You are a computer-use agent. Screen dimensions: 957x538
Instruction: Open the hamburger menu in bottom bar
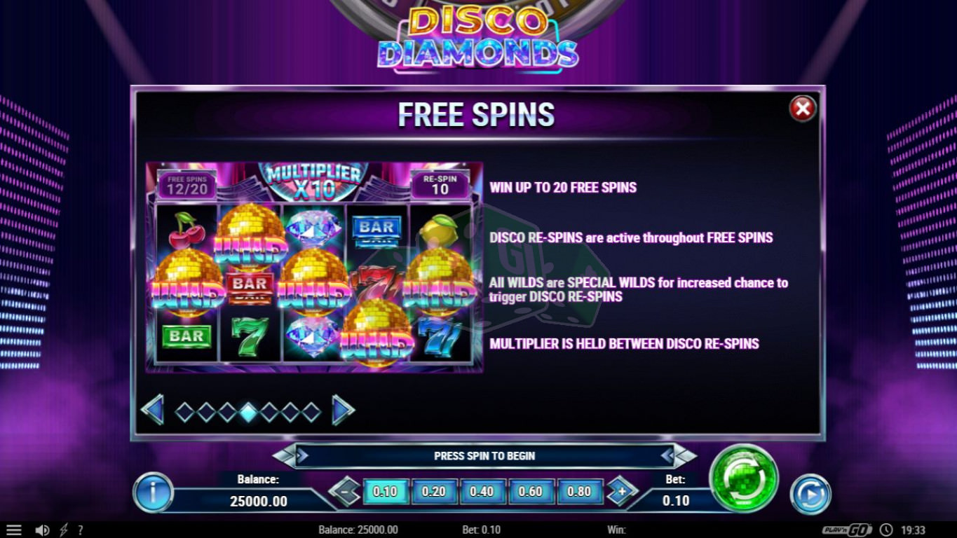click(14, 530)
